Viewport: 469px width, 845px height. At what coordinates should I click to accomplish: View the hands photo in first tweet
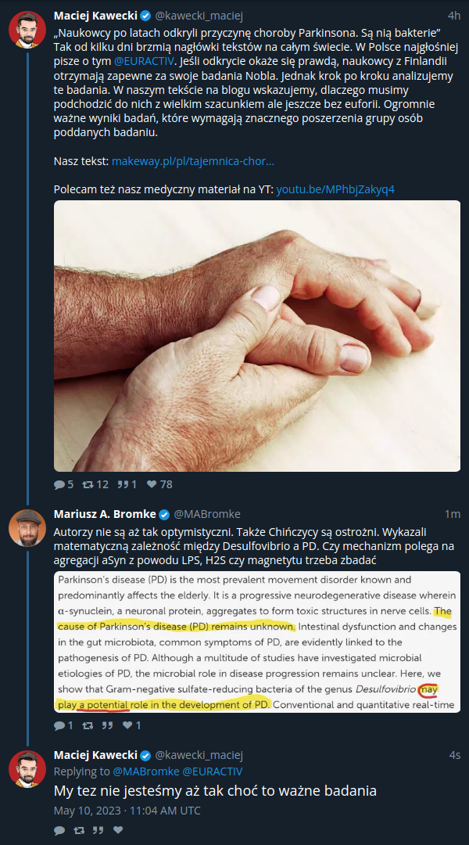coord(257,336)
